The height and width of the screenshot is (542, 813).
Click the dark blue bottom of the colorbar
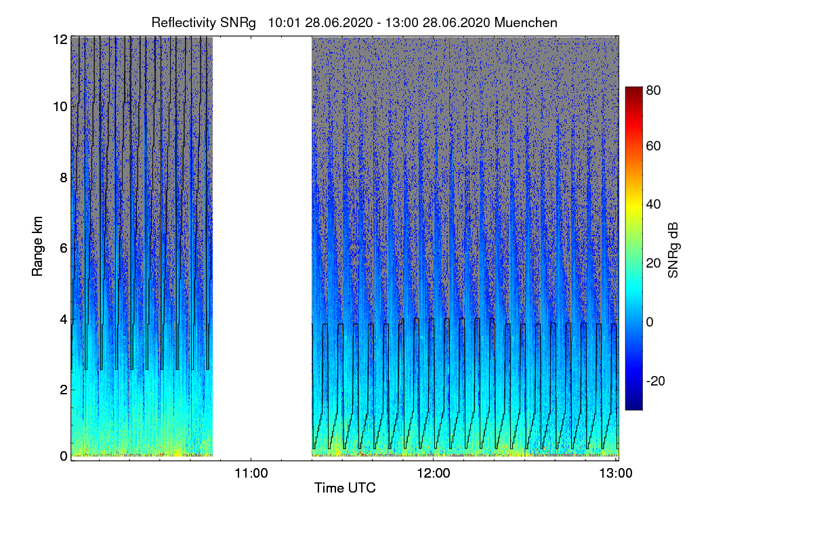633,404
